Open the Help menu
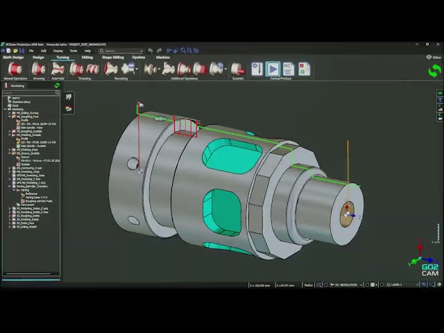The image size is (444, 333). 87,51
